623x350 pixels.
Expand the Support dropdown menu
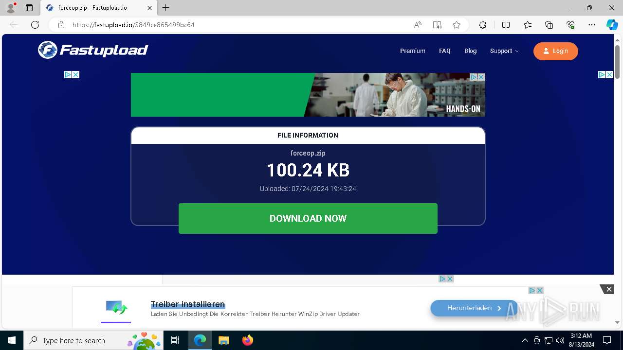tap(504, 51)
